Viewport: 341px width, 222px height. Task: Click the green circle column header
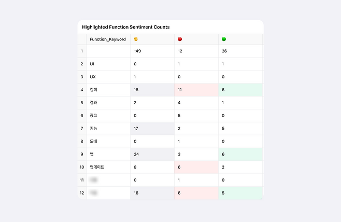(224, 39)
